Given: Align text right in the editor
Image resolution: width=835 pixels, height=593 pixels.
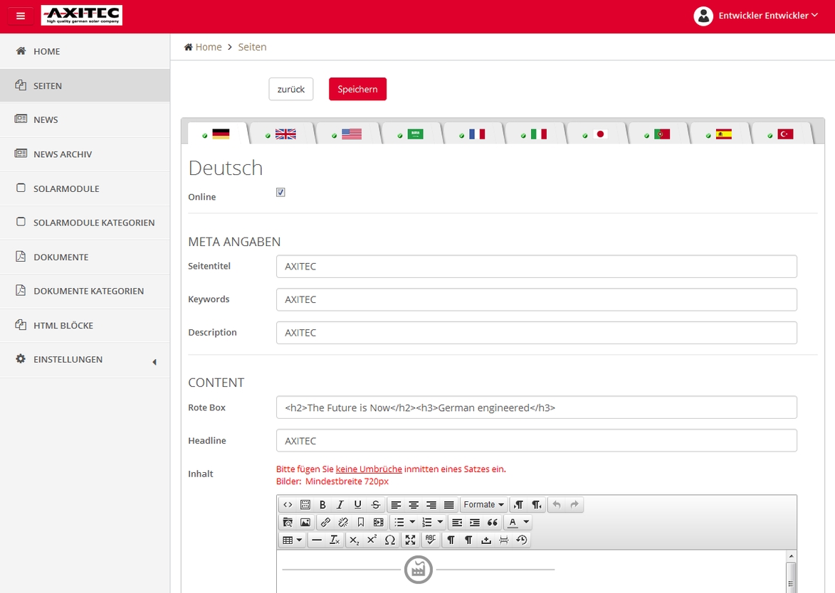Looking at the screenshot, I should [x=431, y=505].
